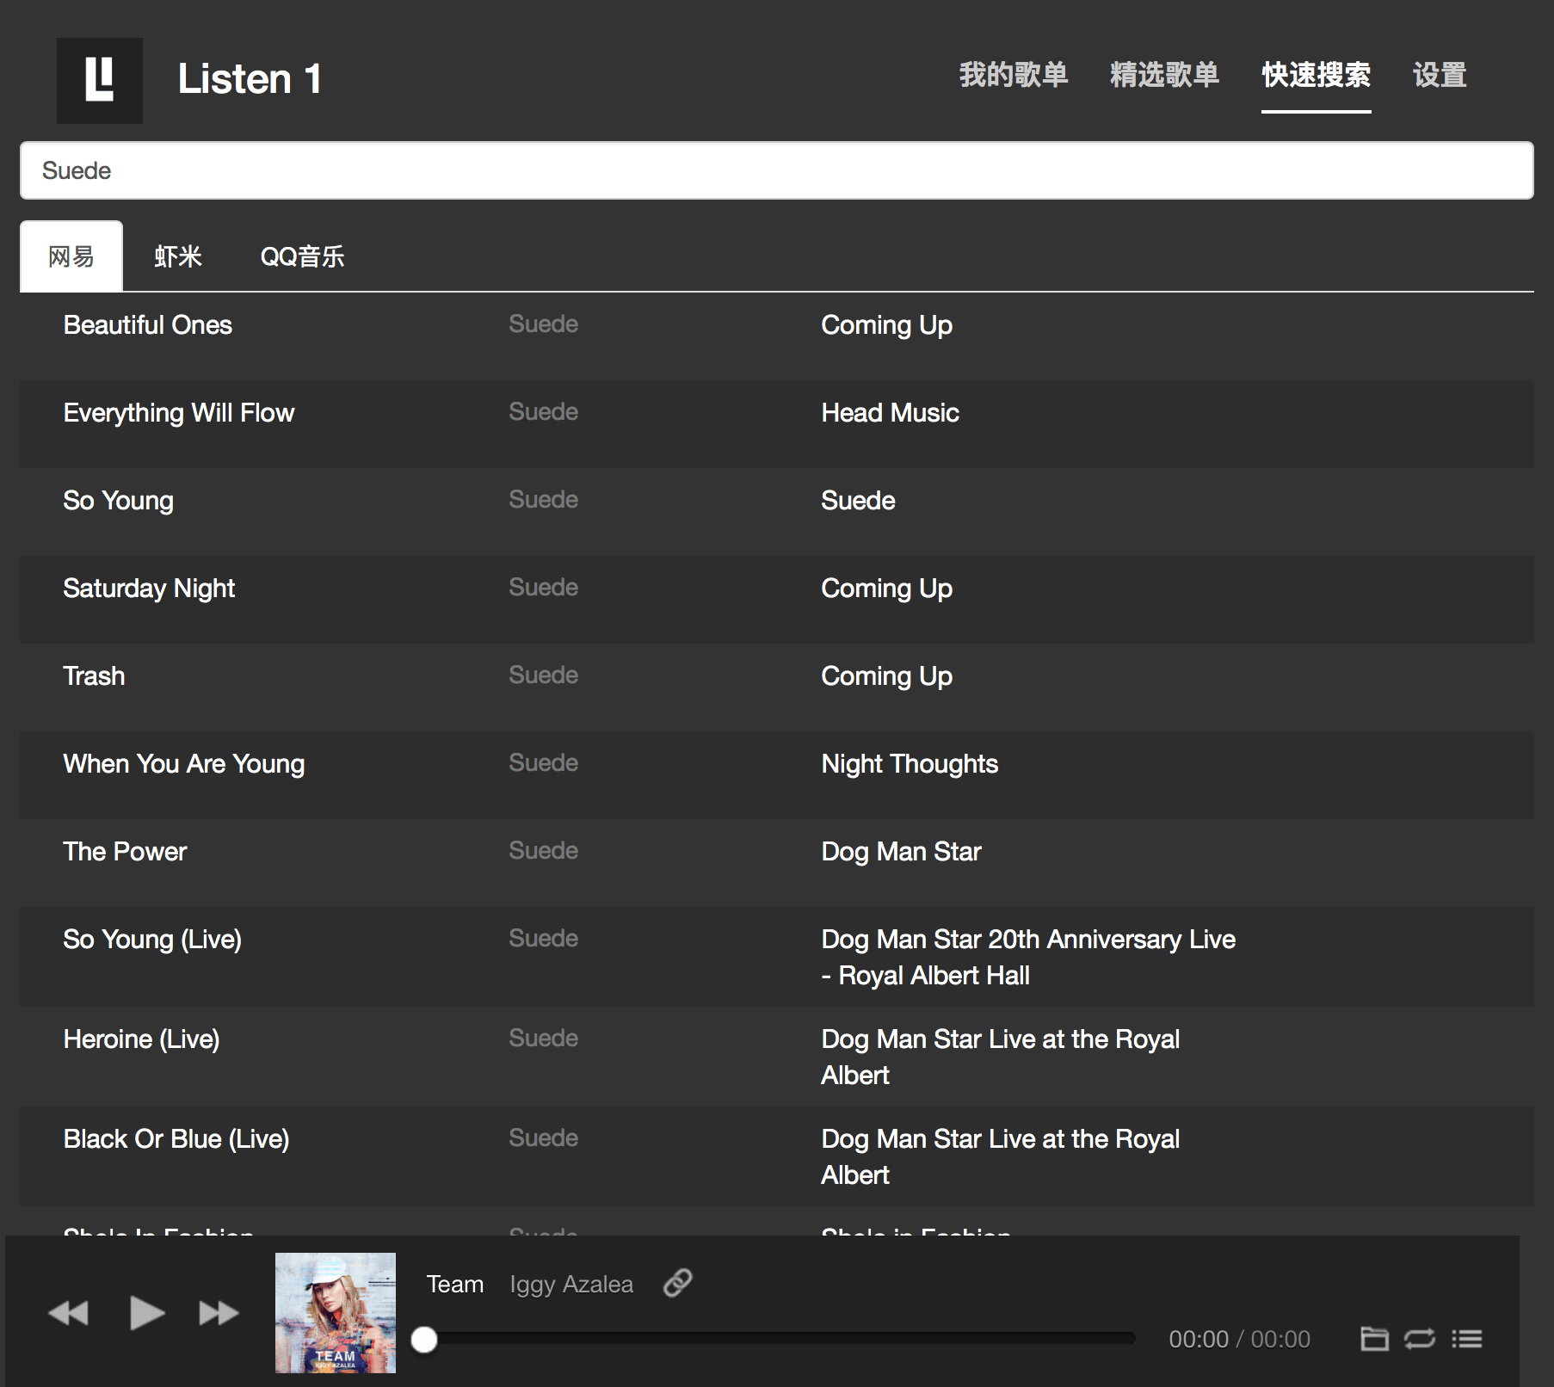Play the song Trash
Viewport: 1554px width, 1387px height.
[94, 676]
